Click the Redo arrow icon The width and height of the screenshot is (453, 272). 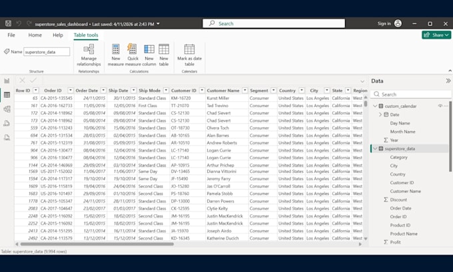click(29, 24)
